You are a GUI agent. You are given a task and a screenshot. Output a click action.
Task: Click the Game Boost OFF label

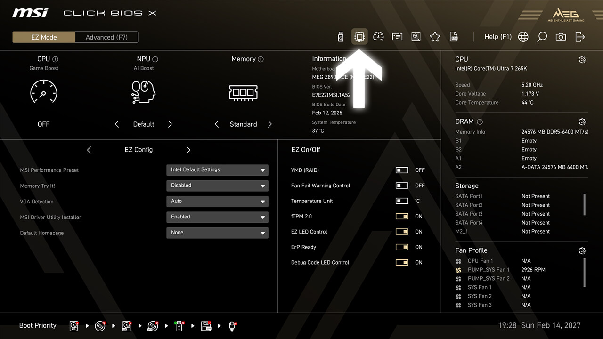coord(43,124)
